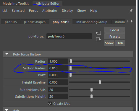Collapse the Poly Torus History section
Viewport: 139px width, 111px height.
(7, 54)
